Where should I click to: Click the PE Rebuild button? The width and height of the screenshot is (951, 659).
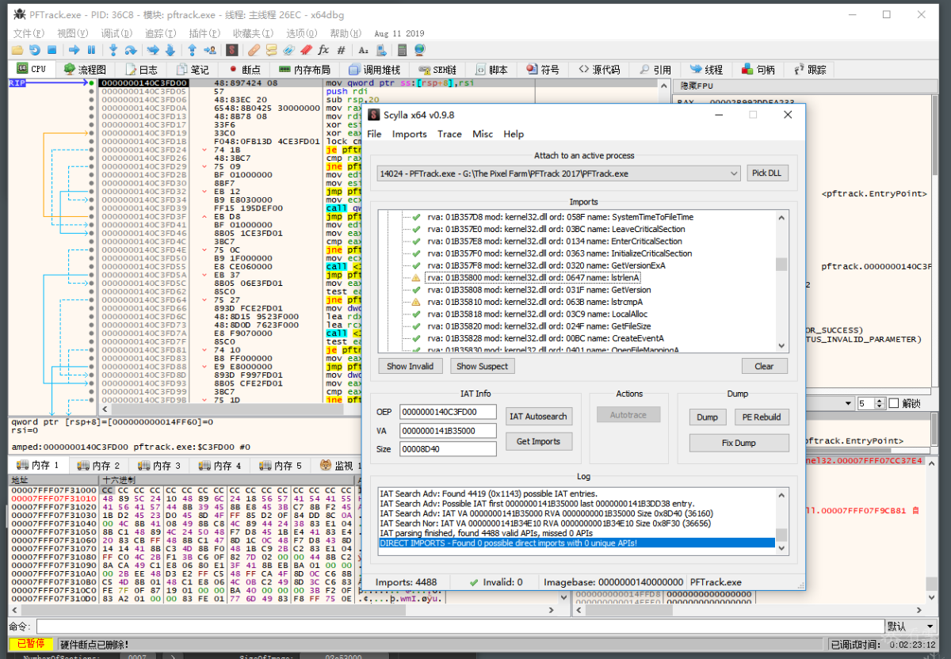(761, 417)
